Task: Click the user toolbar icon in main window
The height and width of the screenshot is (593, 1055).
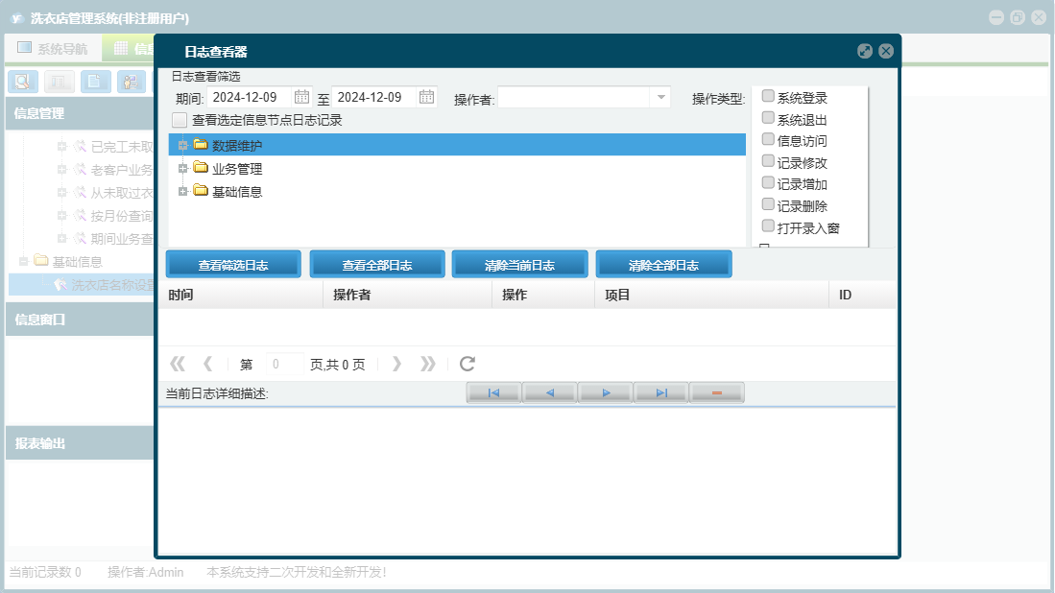Action: tap(132, 82)
